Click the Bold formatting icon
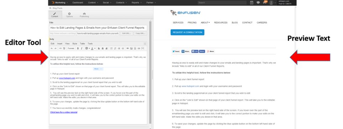Screen dimensions: 343x129 pos(78,48)
